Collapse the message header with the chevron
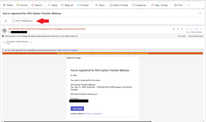The width and height of the screenshot is (206, 122). click(200, 13)
